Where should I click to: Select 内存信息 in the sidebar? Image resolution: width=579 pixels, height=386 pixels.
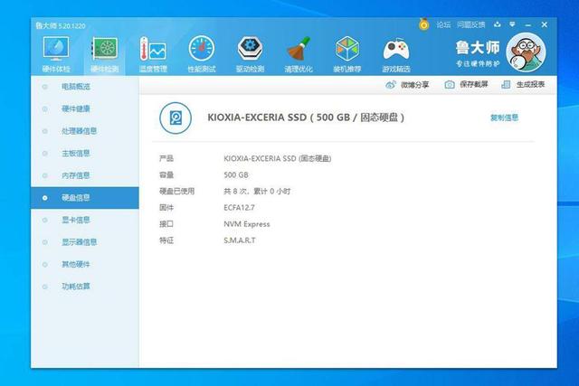coord(85,175)
